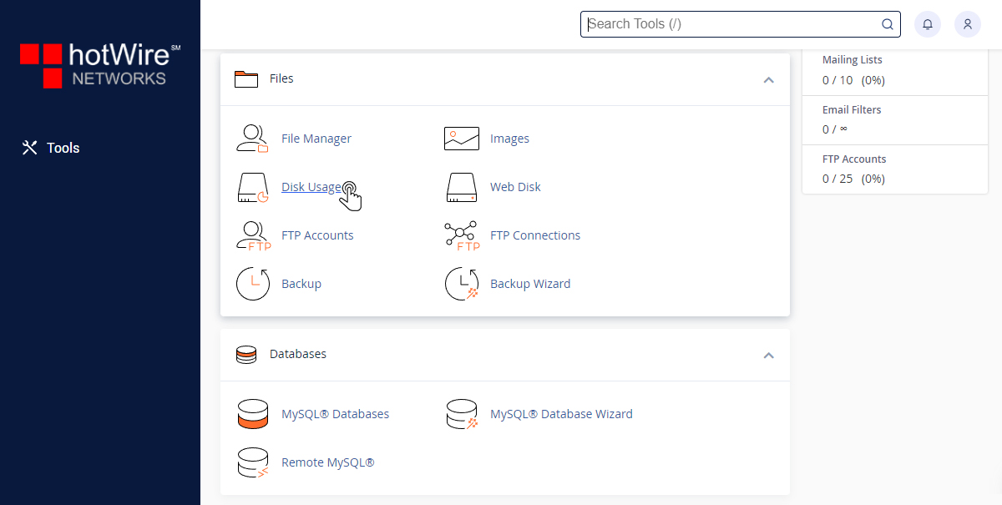
Task: Click the Backup Wizard text link
Action: (x=530, y=284)
